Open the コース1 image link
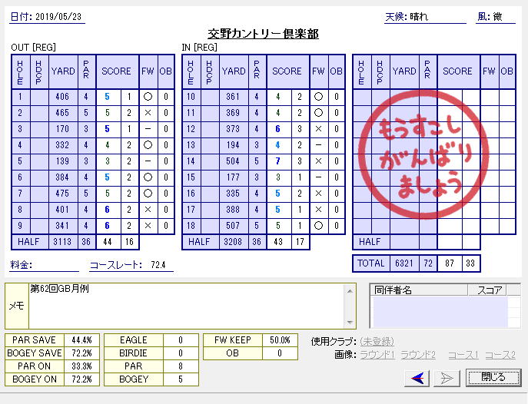 point(463,354)
